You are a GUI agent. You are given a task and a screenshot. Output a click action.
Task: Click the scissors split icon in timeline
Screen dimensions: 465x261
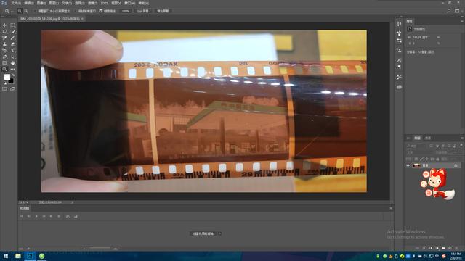[68, 216]
